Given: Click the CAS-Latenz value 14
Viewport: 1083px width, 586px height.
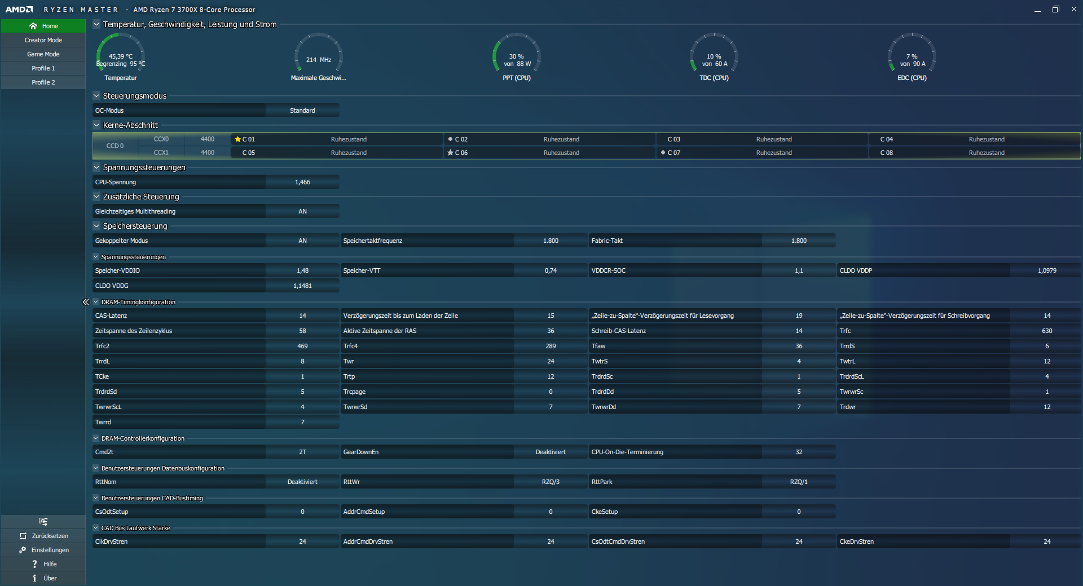Looking at the screenshot, I should [x=302, y=316].
